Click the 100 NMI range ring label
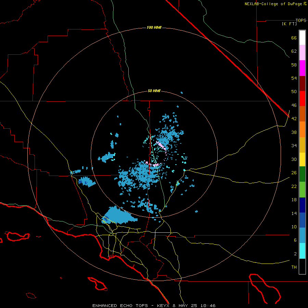The width and height of the screenshot is (308, 308). [154, 27]
